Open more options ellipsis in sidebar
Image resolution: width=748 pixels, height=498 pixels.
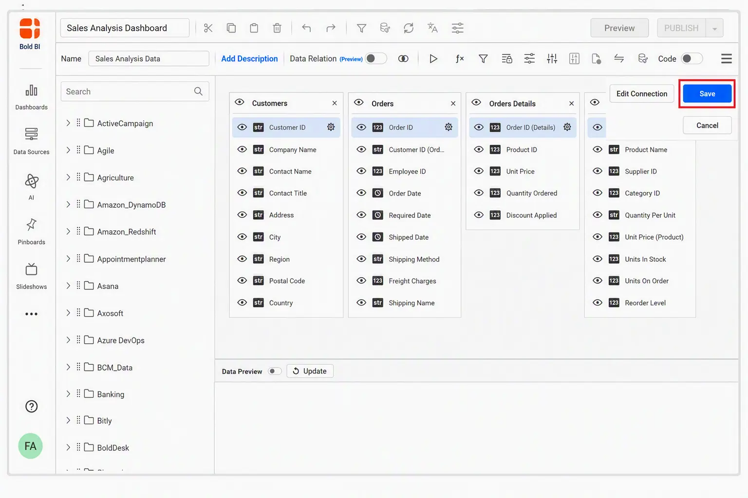(31, 314)
